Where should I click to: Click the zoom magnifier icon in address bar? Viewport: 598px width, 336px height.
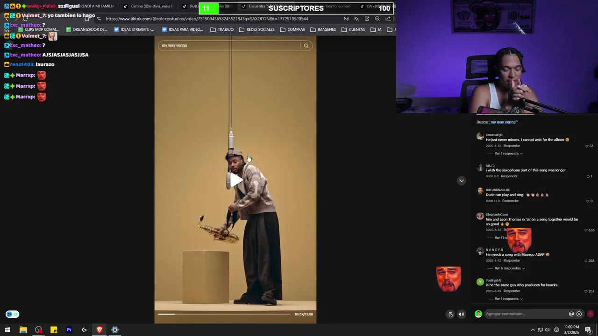pos(377,19)
